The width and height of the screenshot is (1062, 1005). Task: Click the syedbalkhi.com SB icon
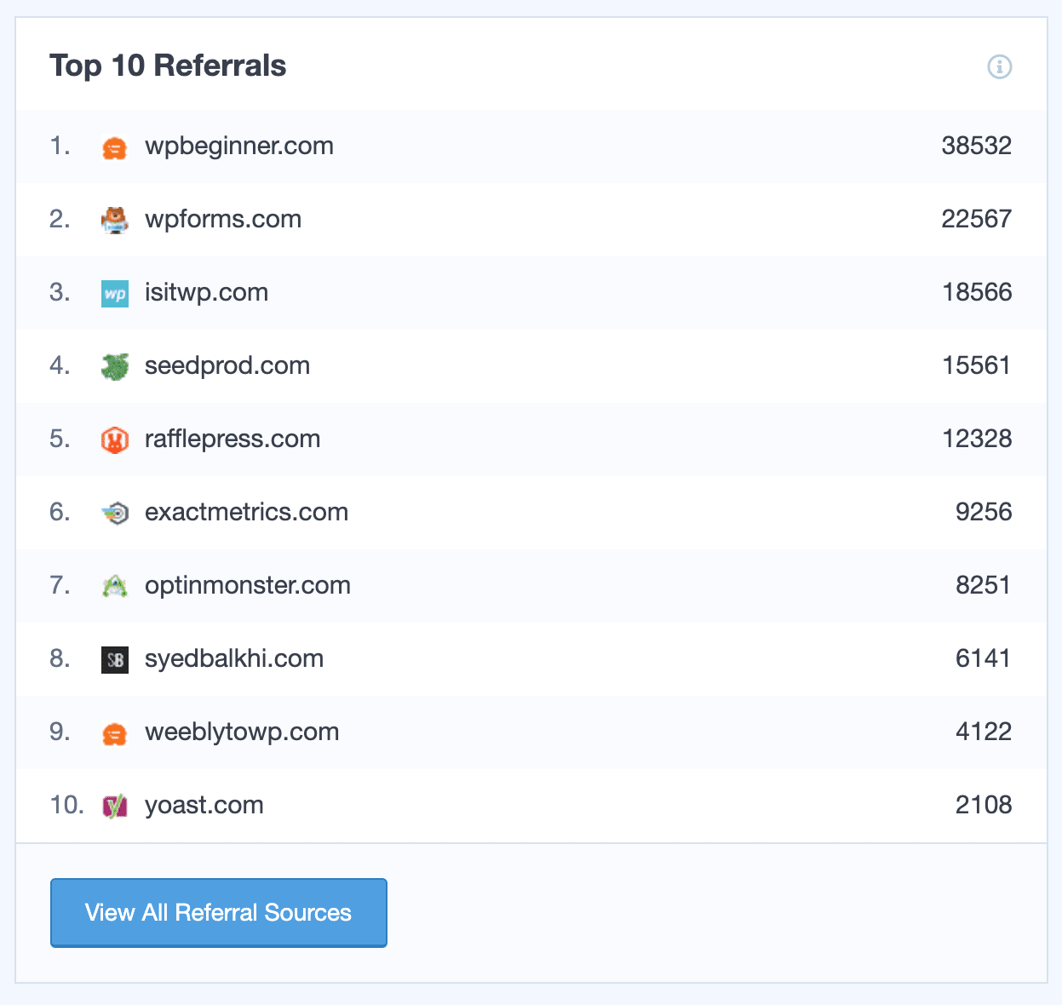pyautogui.click(x=115, y=660)
